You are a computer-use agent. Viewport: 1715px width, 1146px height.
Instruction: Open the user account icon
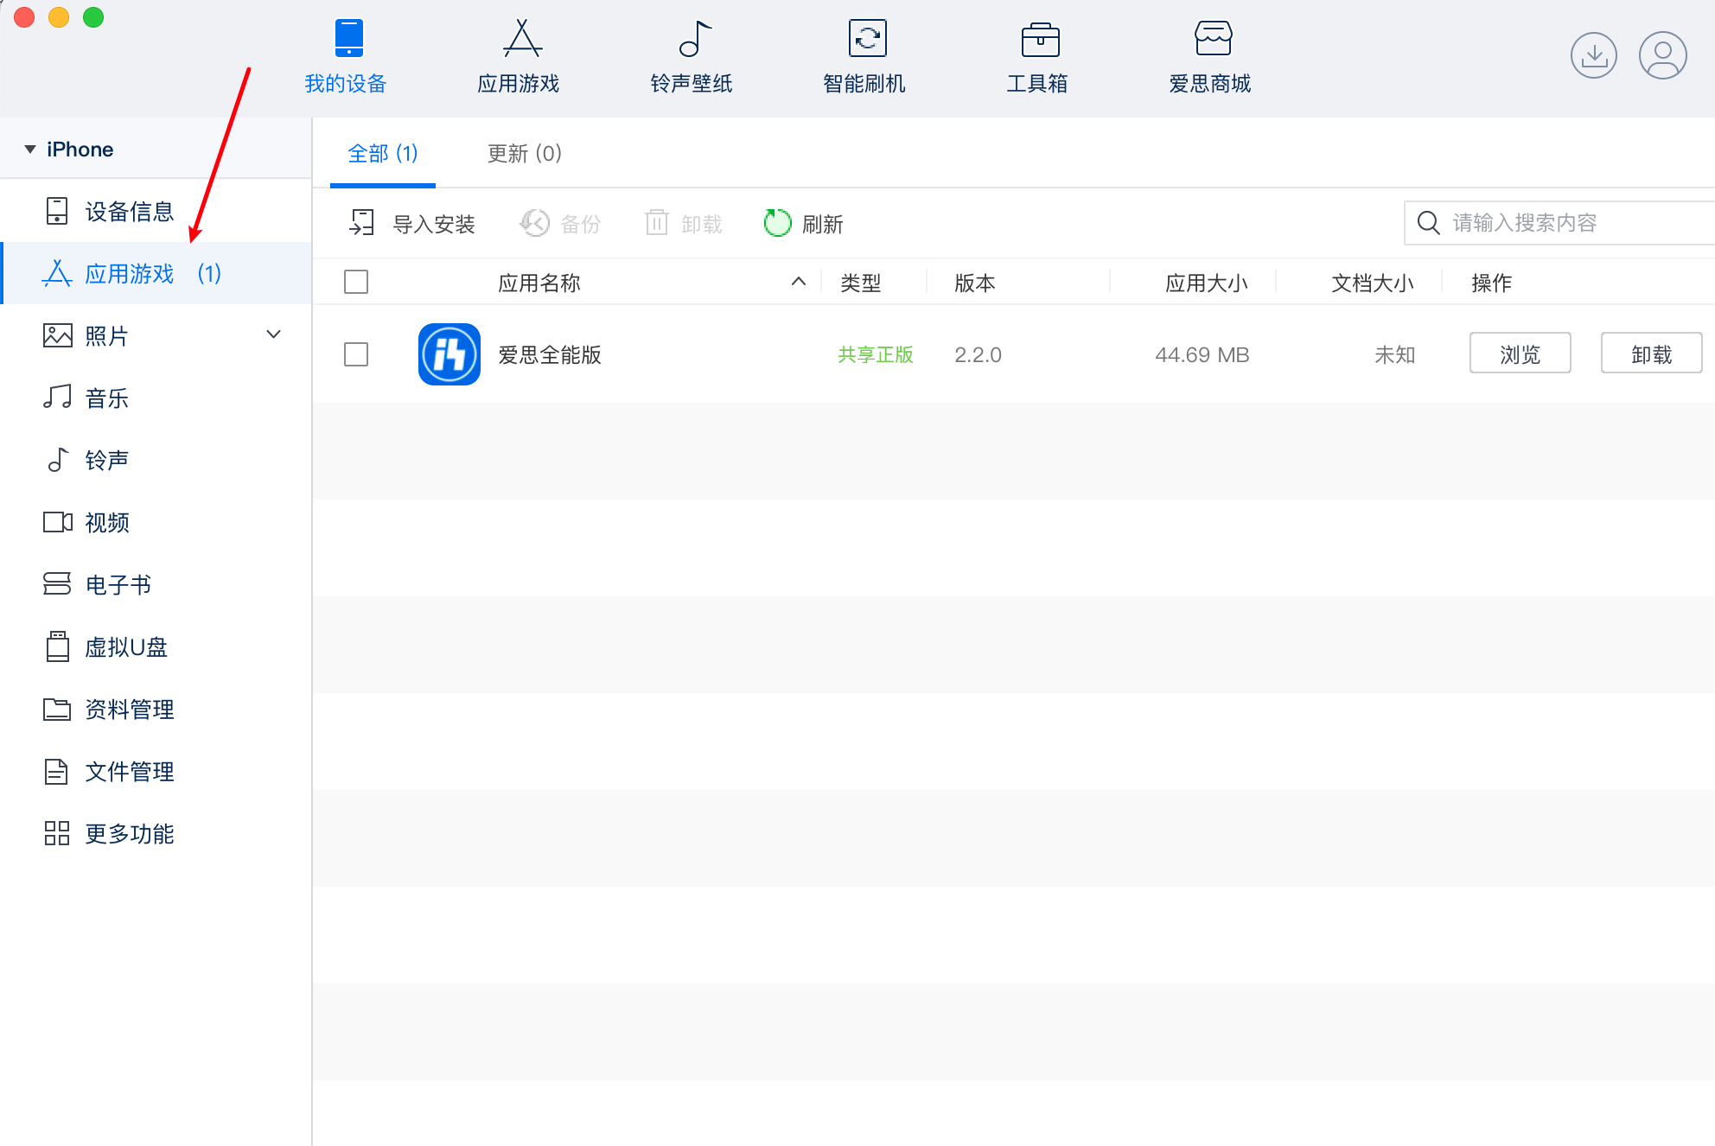coord(1662,55)
